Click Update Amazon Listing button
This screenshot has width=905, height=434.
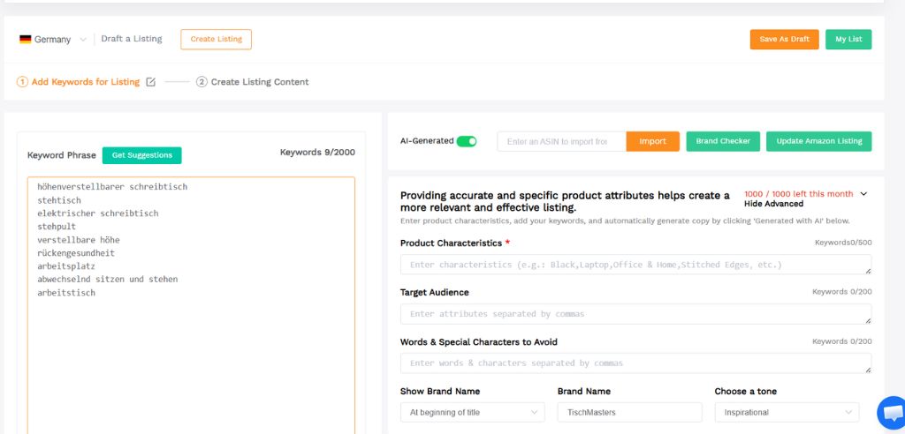[x=819, y=141]
